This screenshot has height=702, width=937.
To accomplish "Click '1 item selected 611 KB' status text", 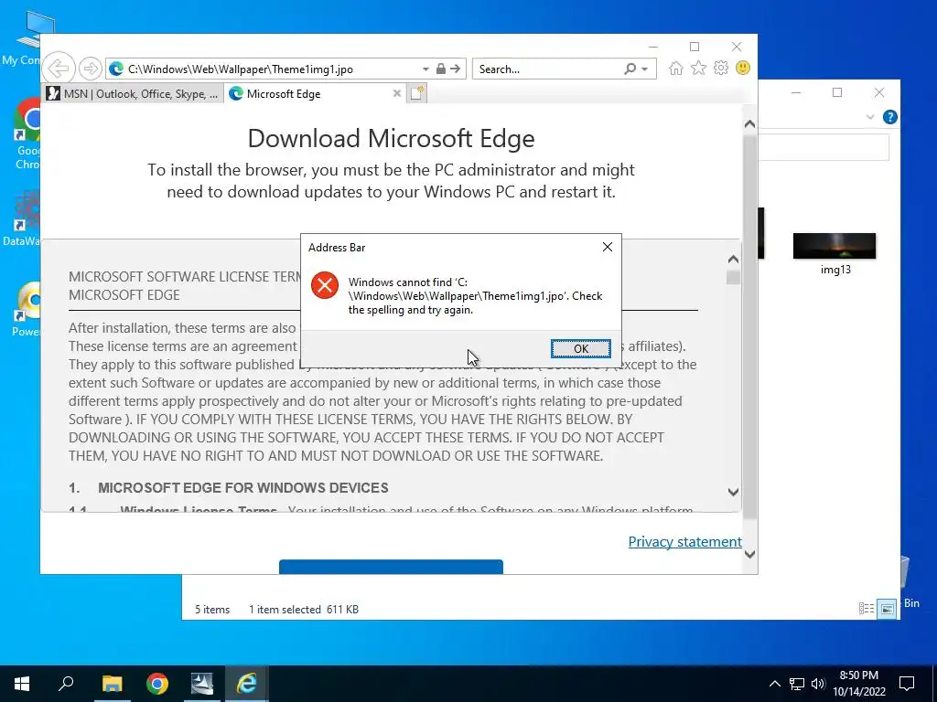I will (304, 610).
